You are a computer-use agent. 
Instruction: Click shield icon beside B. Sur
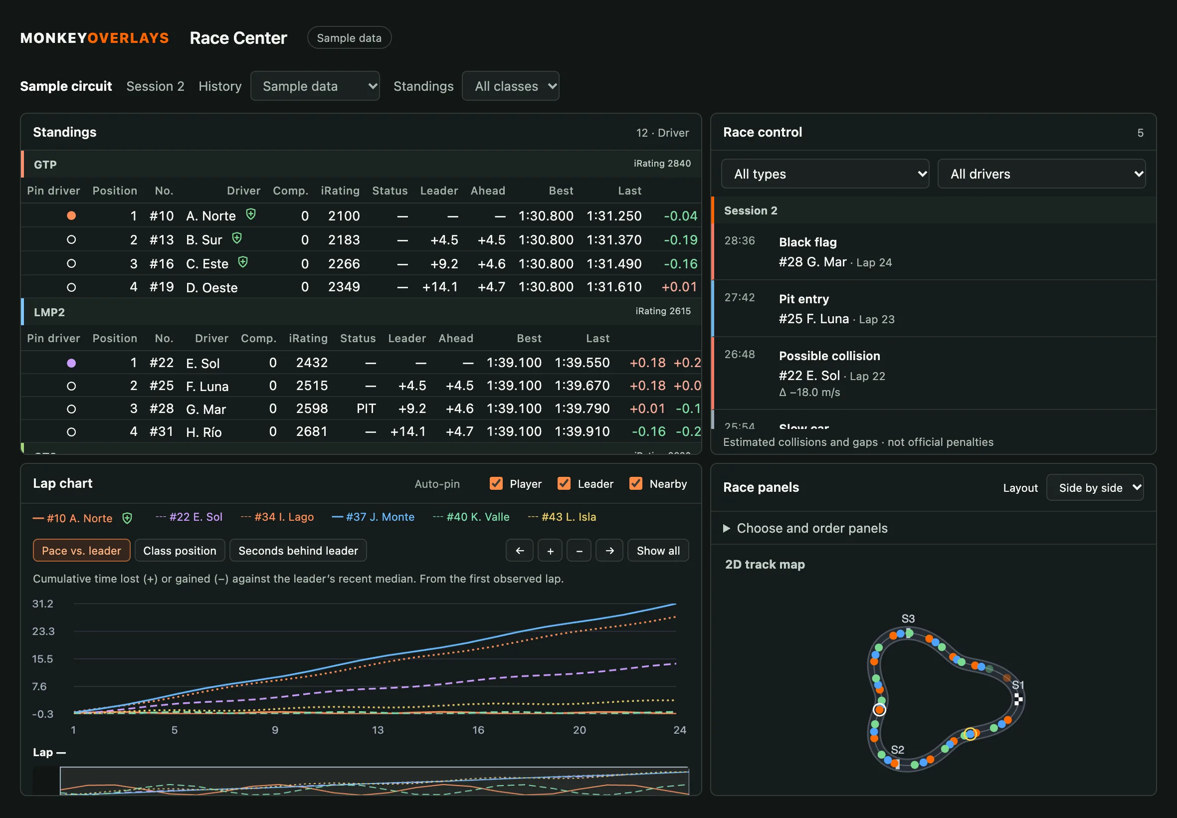pyautogui.click(x=237, y=238)
